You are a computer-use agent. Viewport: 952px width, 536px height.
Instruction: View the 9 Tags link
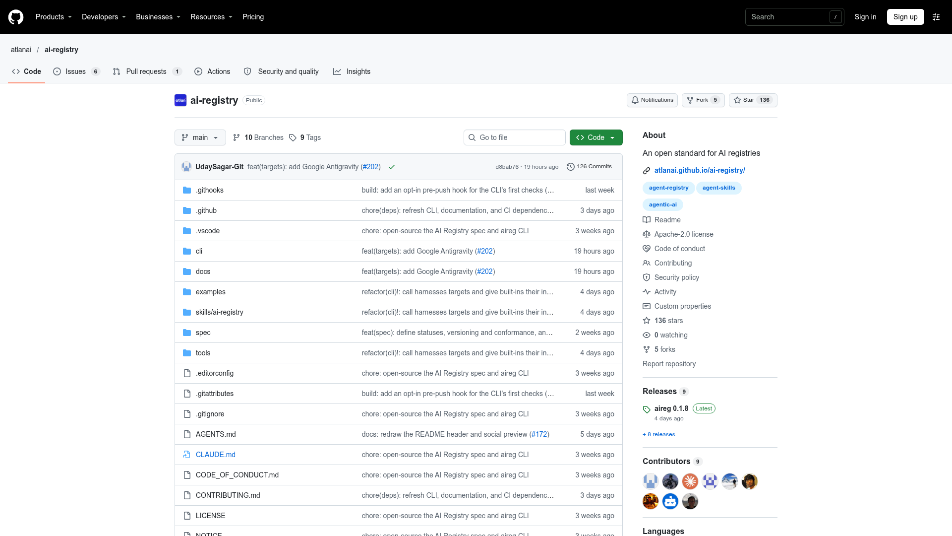[x=305, y=137]
